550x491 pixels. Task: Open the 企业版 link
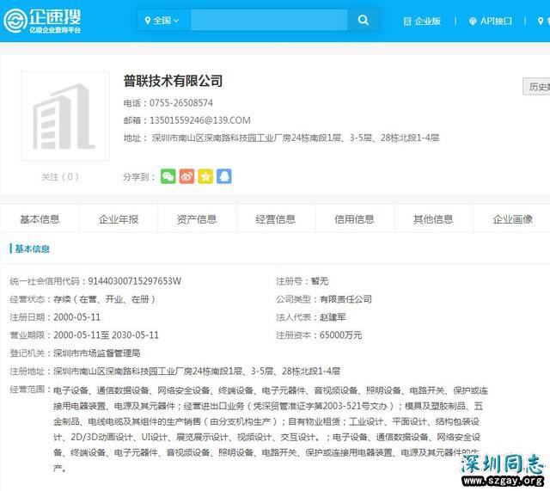click(x=422, y=21)
